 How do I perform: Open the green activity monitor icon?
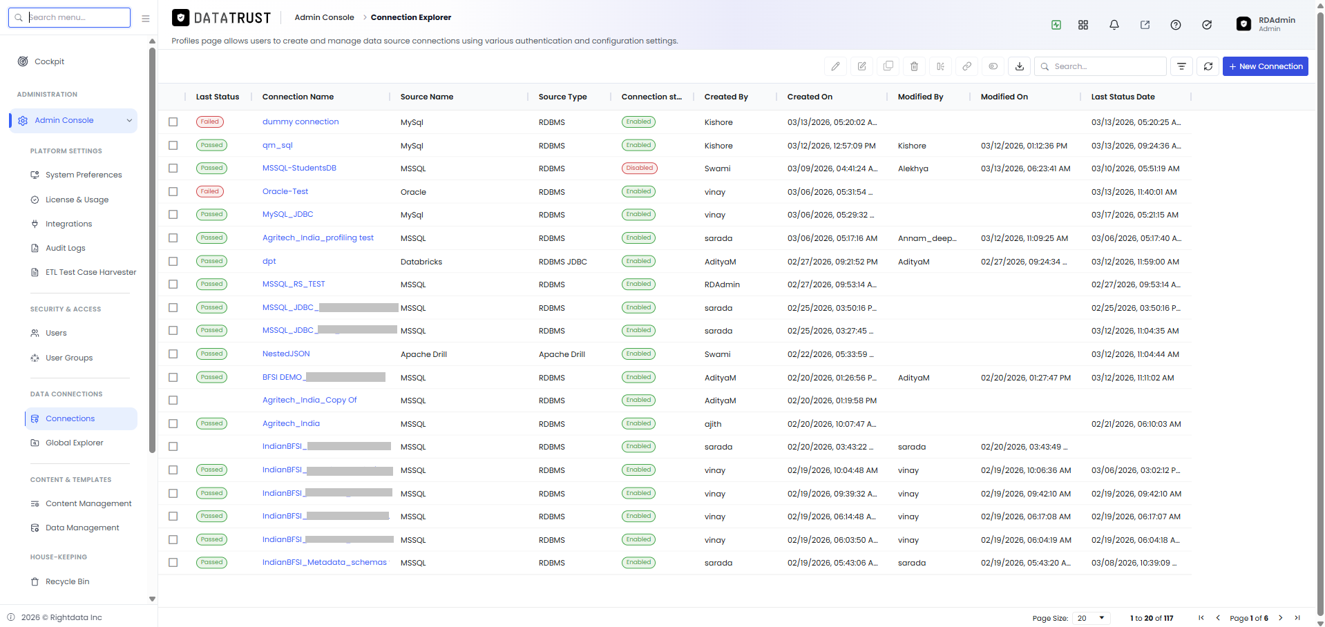[x=1056, y=25]
